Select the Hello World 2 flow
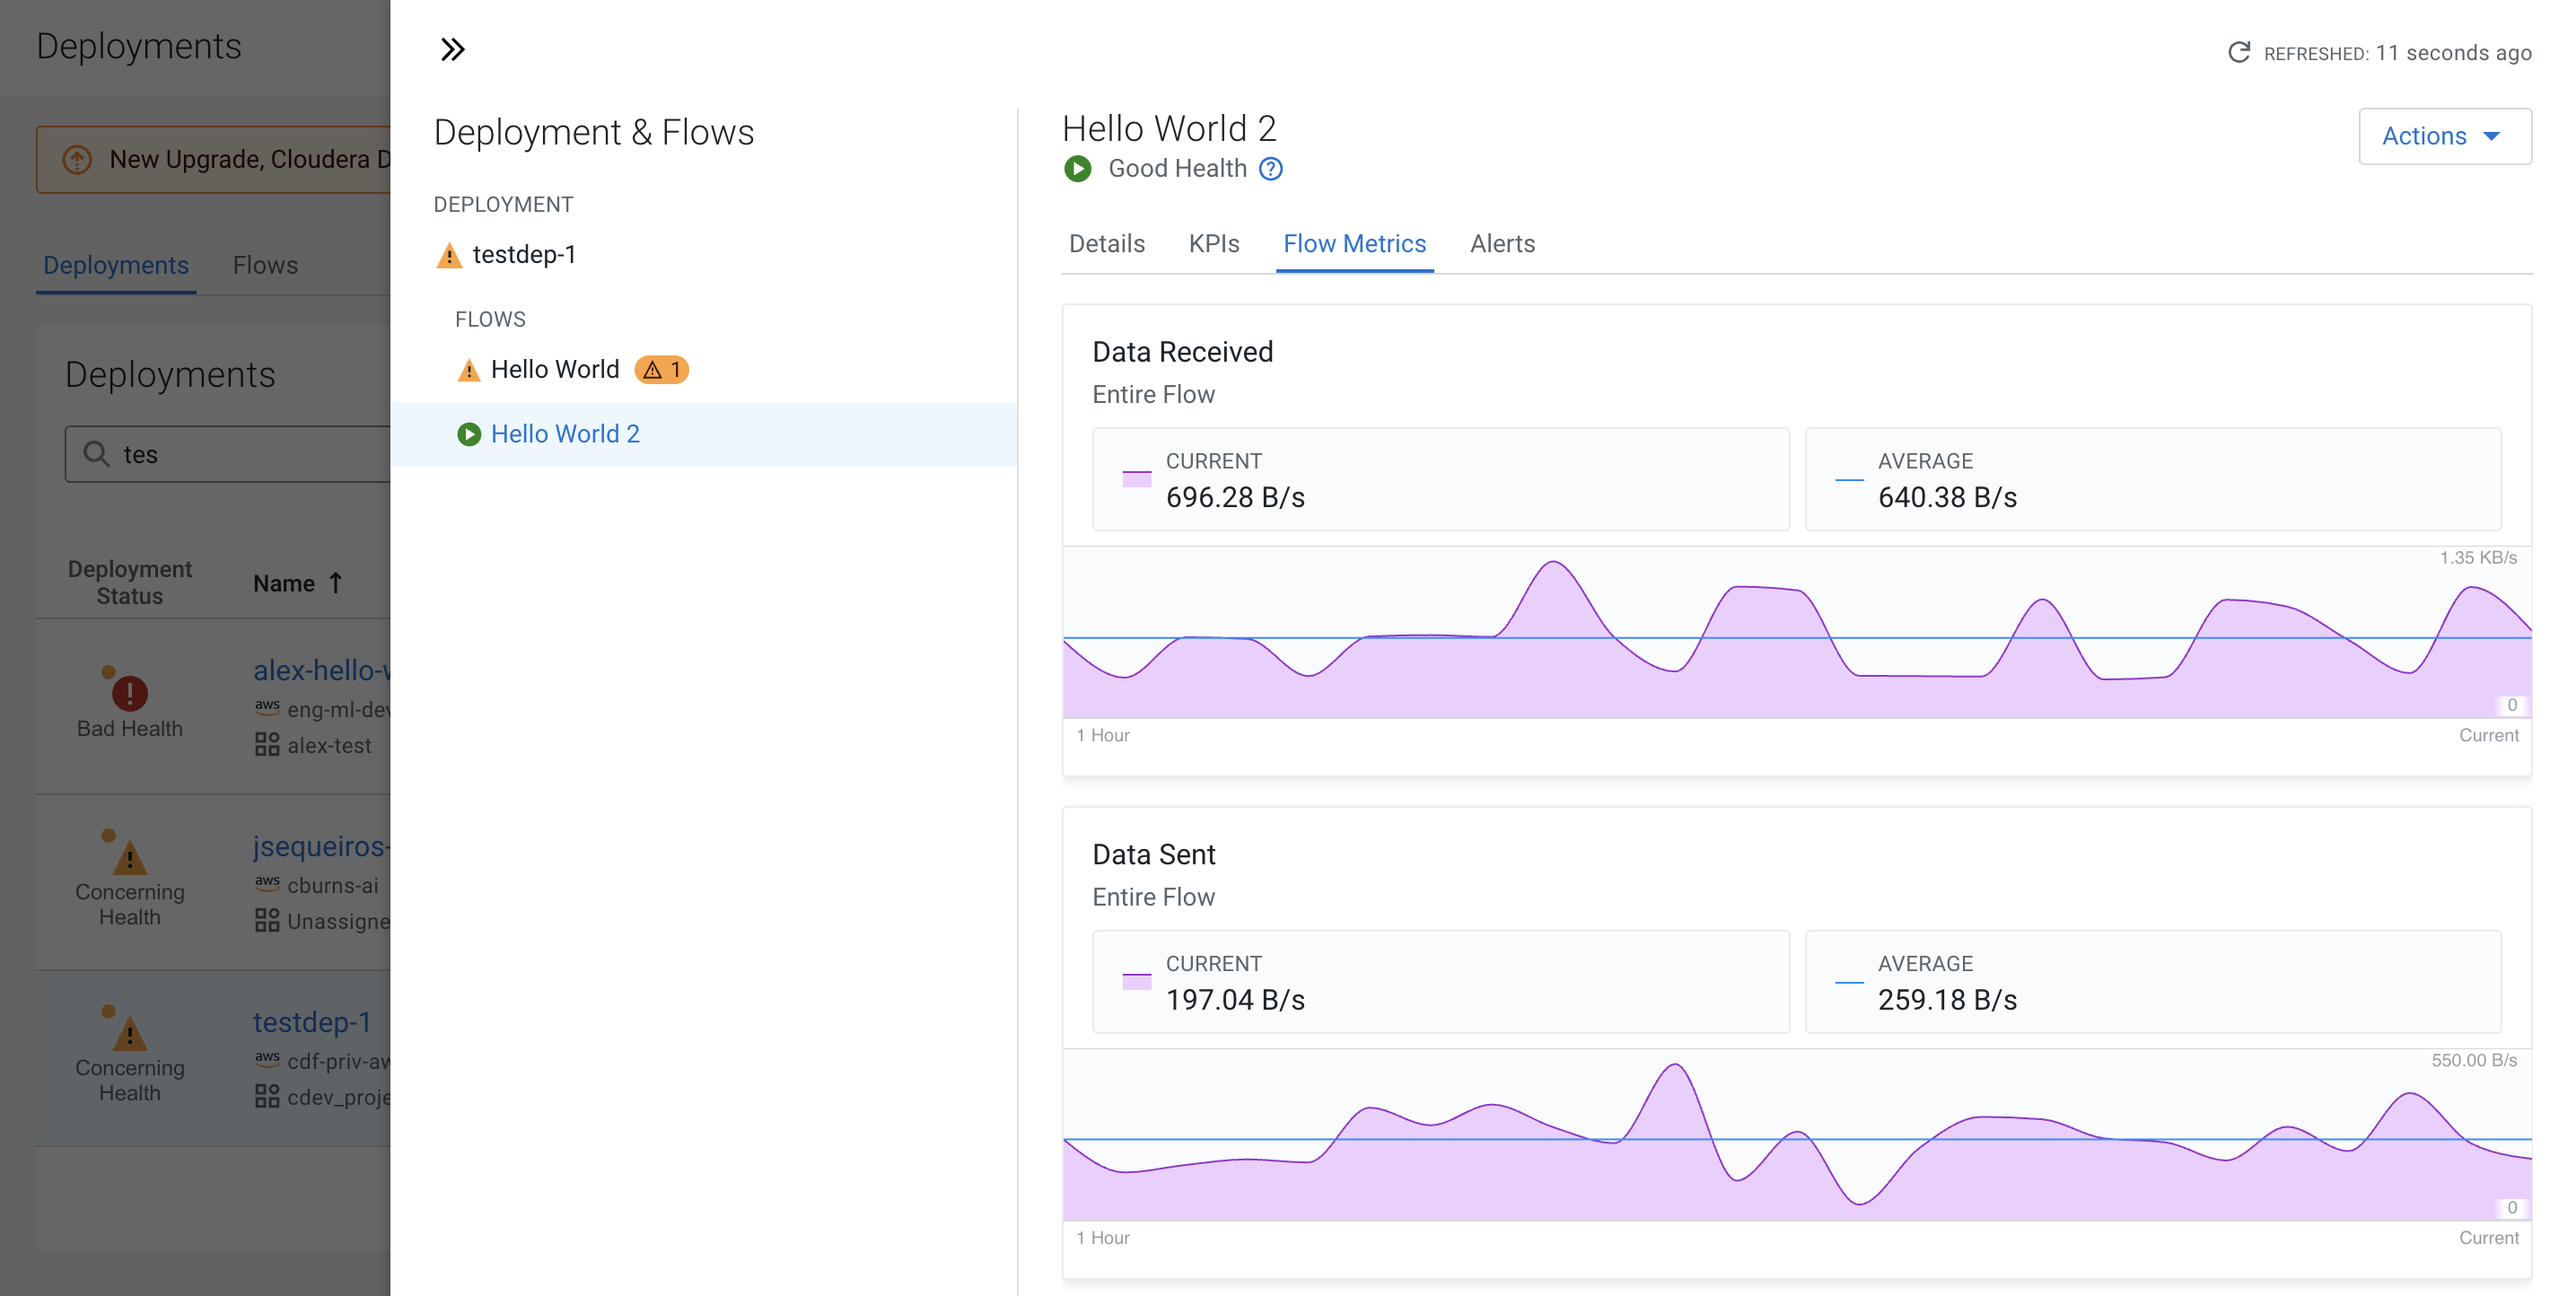The height and width of the screenshot is (1296, 2576). click(x=565, y=434)
